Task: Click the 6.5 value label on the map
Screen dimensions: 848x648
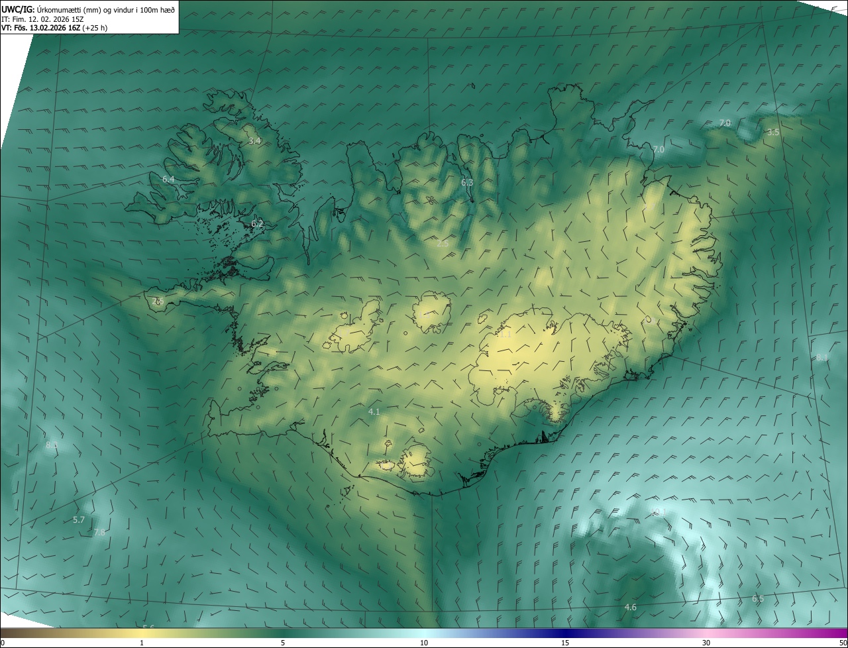Action: tap(758, 599)
